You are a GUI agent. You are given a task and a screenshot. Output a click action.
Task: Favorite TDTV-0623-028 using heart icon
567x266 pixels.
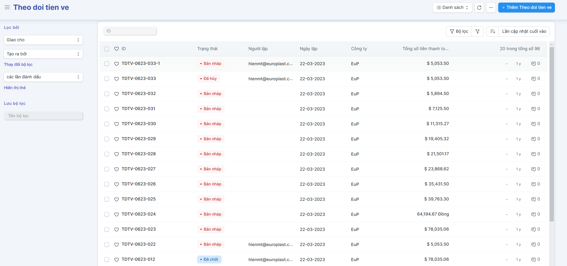tap(117, 154)
